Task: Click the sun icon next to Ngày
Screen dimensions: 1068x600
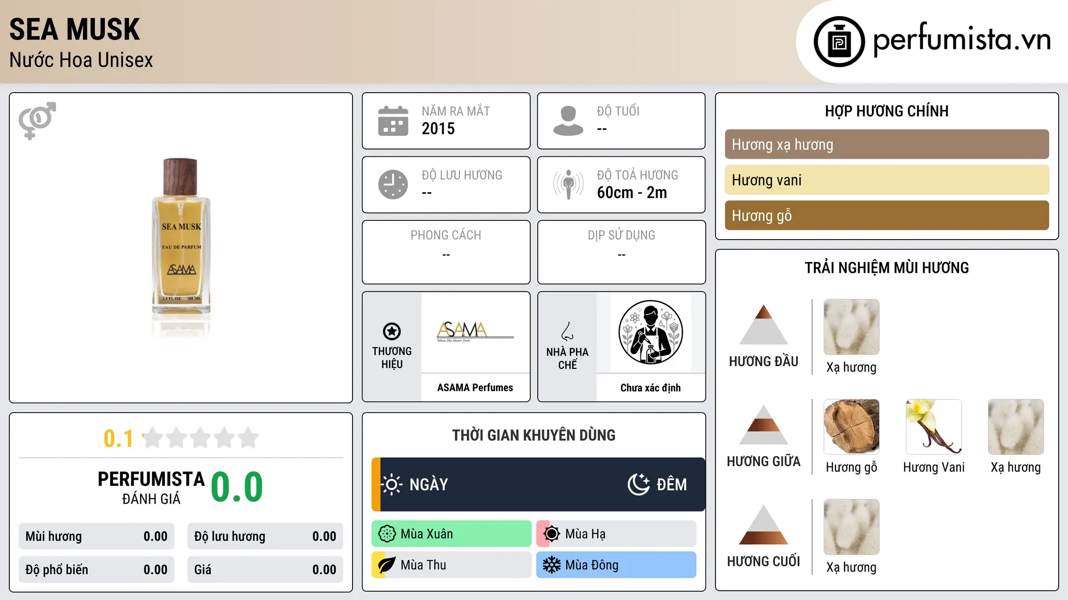Action: 392,484
